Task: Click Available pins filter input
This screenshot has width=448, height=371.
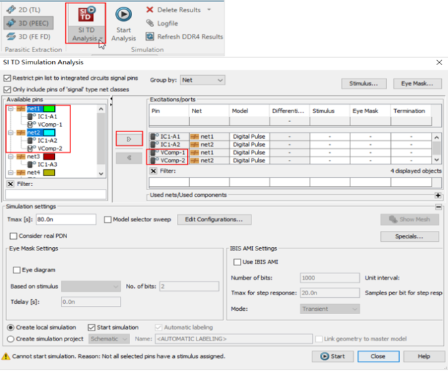Action: click(x=56, y=194)
